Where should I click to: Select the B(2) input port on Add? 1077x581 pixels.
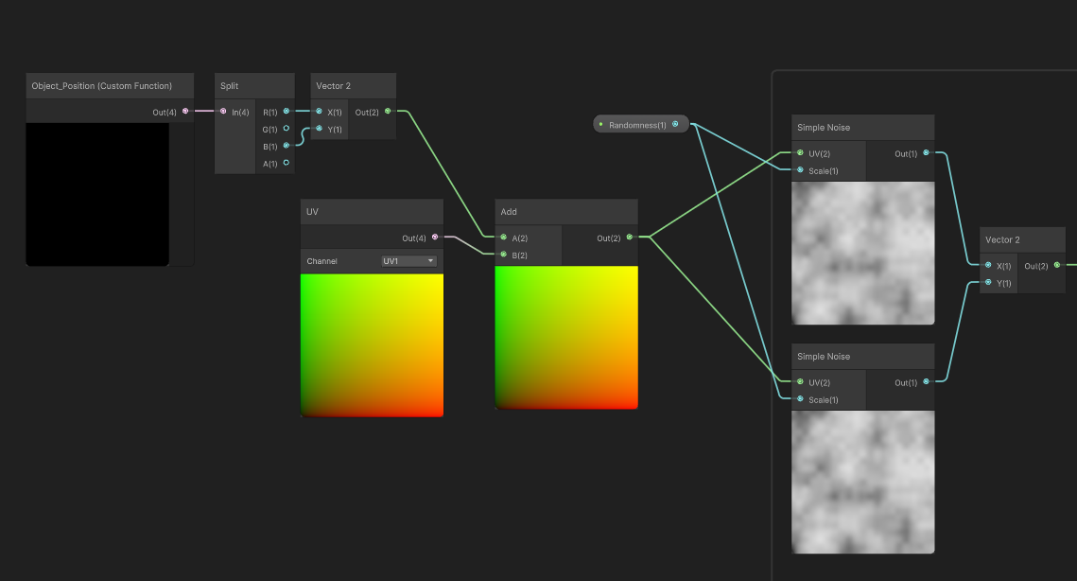point(504,255)
